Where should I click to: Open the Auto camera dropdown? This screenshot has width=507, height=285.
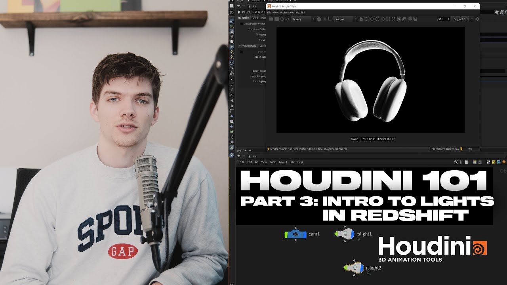(345, 19)
